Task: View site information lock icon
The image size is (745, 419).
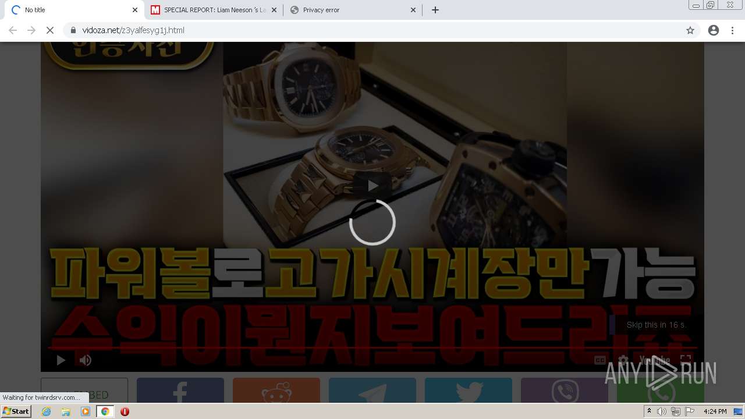Action: pos(73,30)
